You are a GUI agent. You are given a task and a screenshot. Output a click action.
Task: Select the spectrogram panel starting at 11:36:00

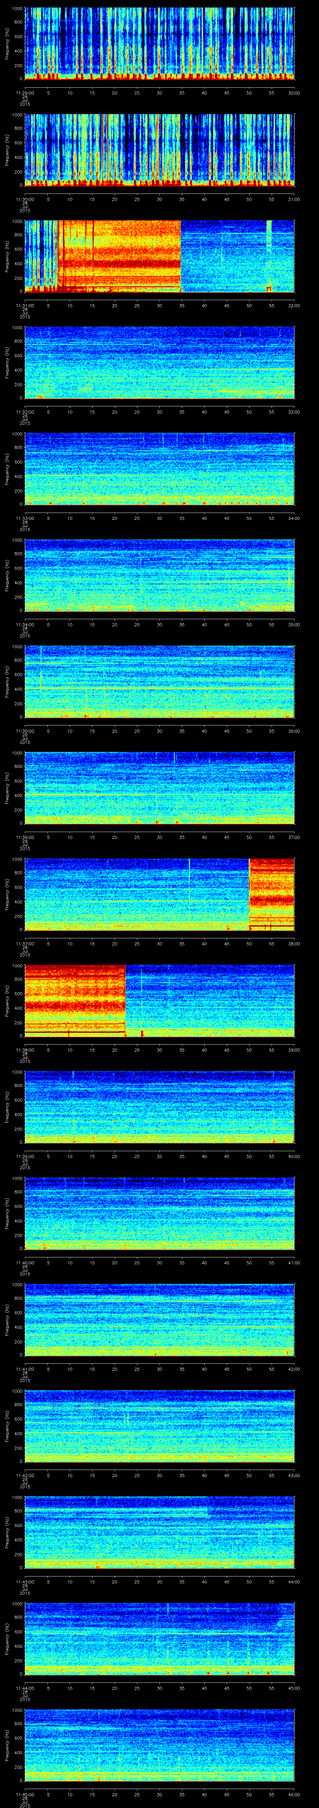click(159, 788)
